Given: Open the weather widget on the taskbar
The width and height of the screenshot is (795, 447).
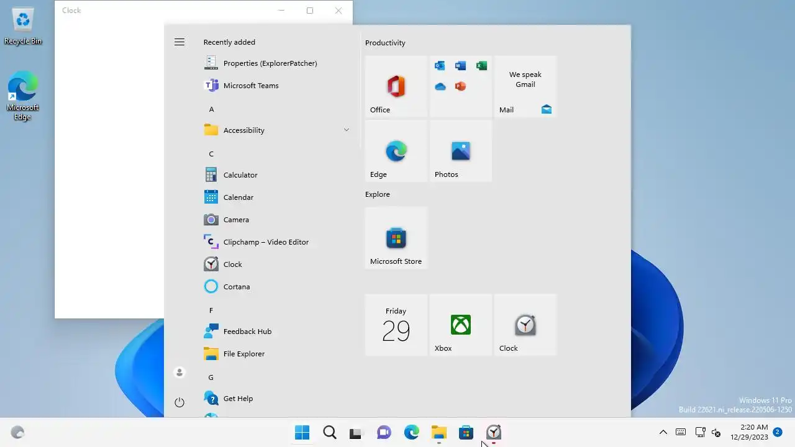Looking at the screenshot, I should [18, 433].
